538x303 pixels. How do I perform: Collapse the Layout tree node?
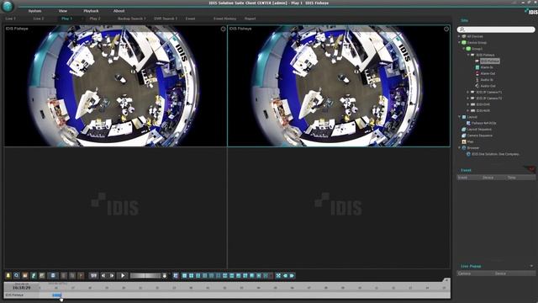(x=460, y=117)
